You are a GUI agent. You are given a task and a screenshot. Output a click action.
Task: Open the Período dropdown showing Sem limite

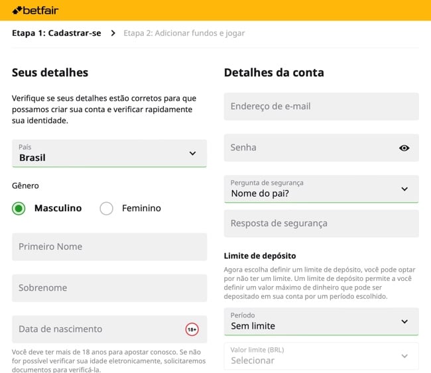322,321
